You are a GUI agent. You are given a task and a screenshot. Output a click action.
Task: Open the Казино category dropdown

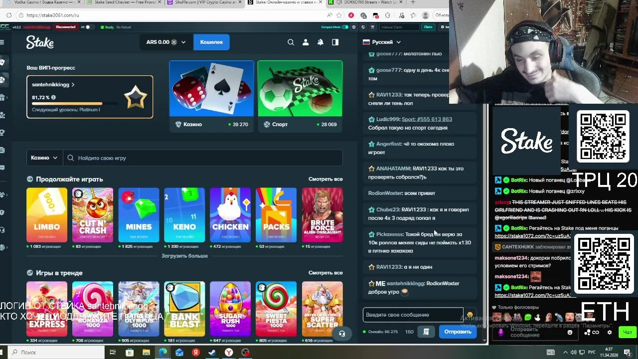click(44, 158)
